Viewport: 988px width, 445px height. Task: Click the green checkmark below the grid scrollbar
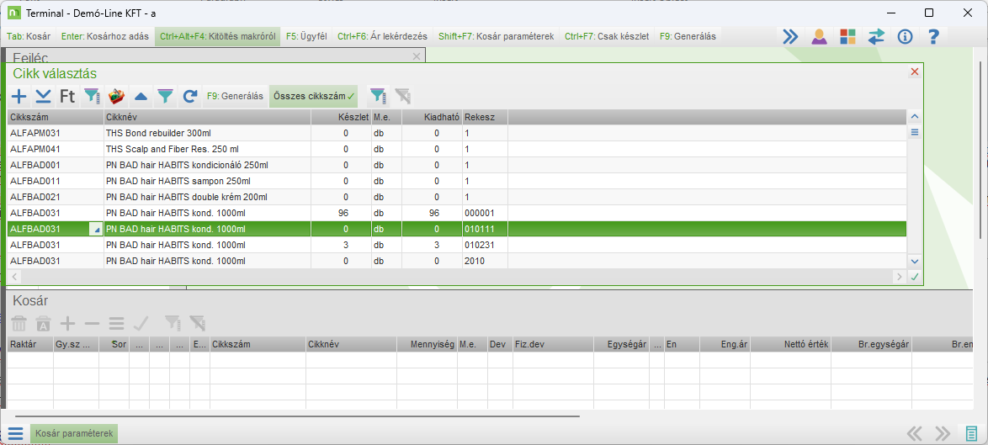(x=915, y=276)
